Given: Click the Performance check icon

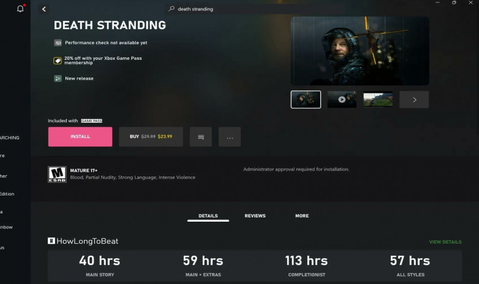Looking at the screenshot, I should coord(58,43).
